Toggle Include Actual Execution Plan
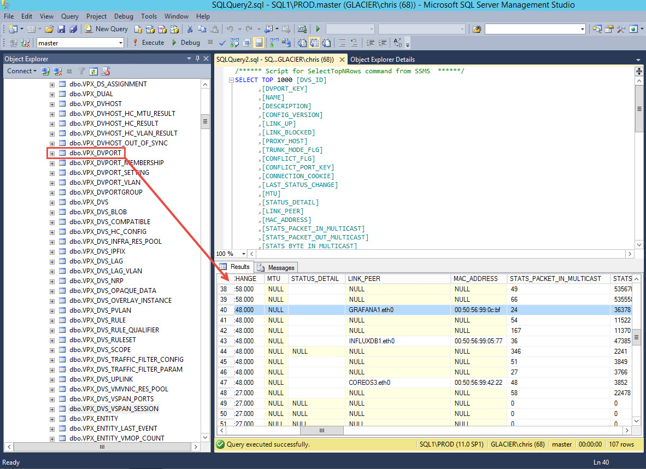 pyautogui.click(x=274, y=43)
